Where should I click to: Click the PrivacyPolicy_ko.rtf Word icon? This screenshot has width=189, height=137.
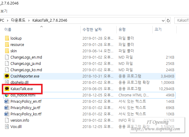[x=7, y=114]
